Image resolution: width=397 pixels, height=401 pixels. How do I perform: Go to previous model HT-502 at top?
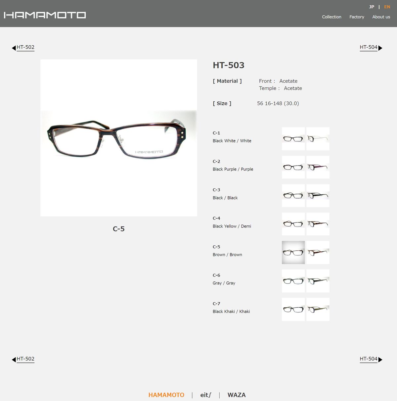[25, 47]
